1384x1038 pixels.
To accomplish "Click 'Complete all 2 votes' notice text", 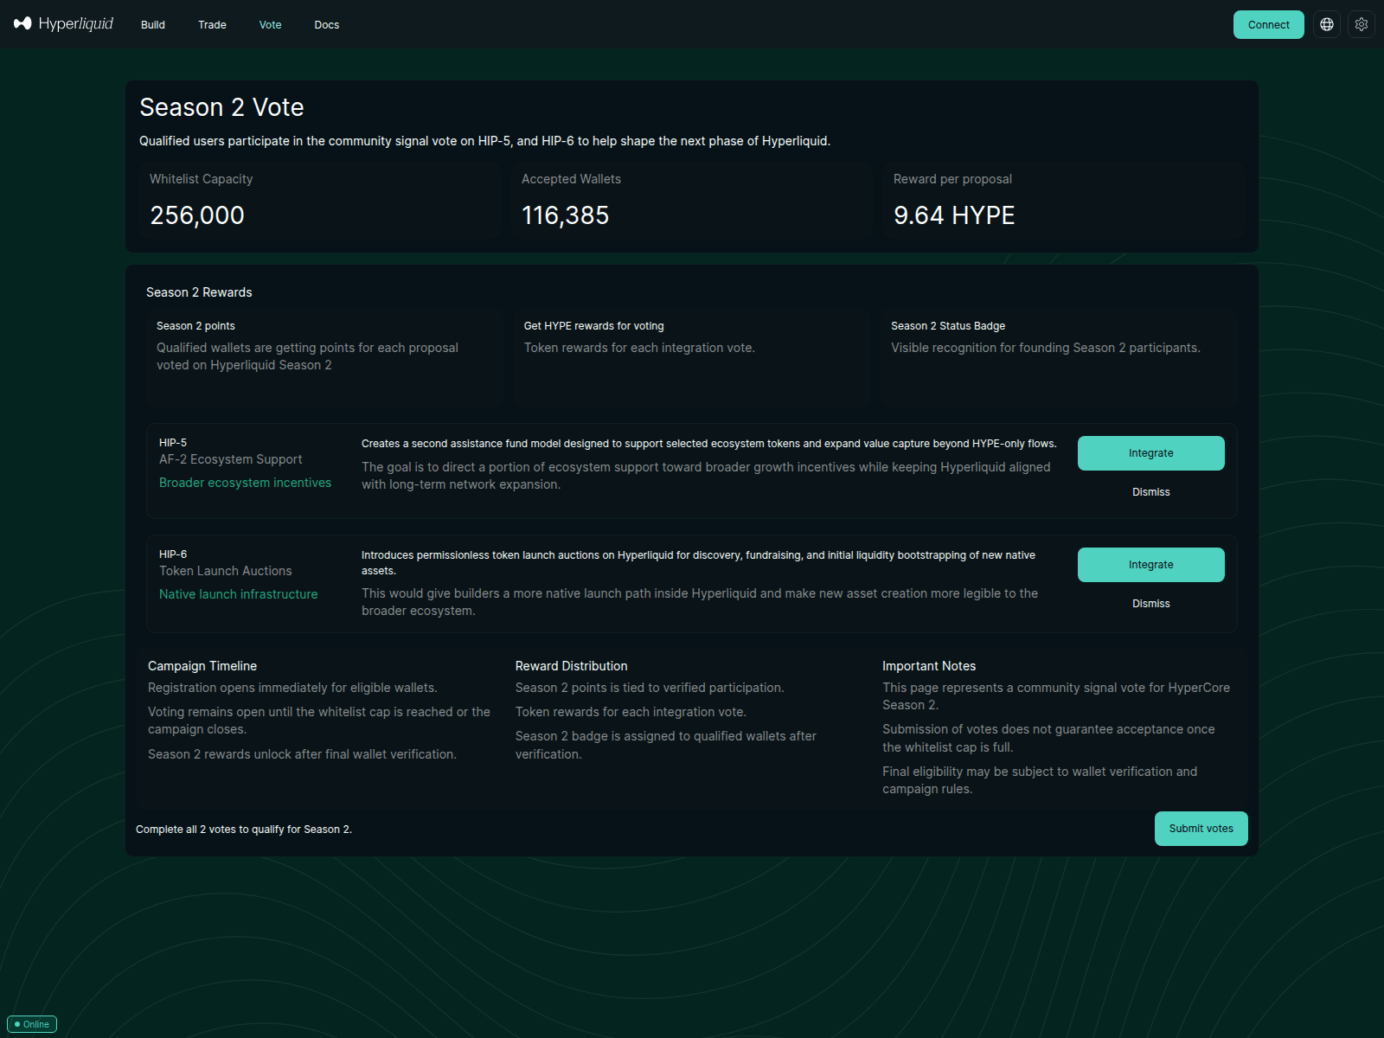I will (244, 830).
